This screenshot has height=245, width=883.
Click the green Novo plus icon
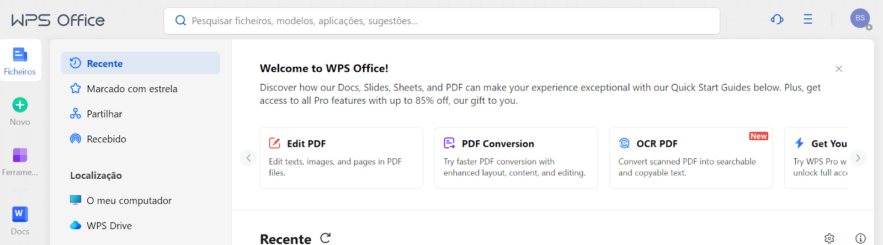pos(20,105)
